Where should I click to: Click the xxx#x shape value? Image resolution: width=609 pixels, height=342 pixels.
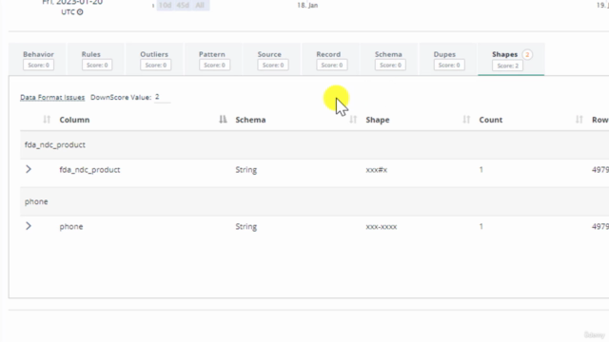(x=377, y=170)
